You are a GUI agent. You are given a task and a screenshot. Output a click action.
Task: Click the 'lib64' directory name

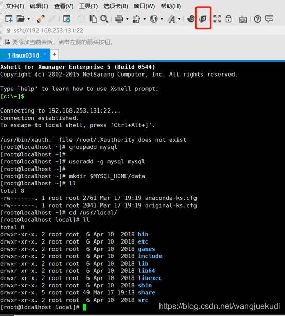coord(147,271)
